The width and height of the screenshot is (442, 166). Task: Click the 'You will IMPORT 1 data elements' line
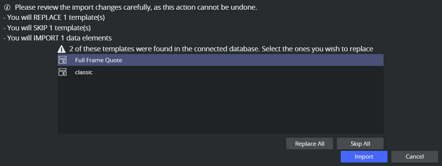[57, 38]
